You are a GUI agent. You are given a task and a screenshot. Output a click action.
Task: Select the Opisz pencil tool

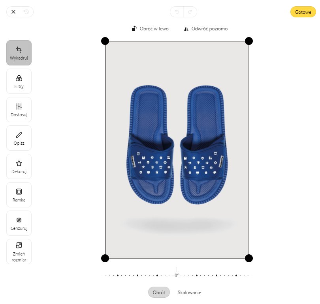[x=19, y=138]
